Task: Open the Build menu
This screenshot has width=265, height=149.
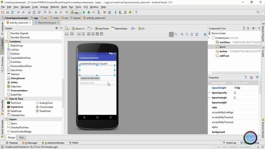Action: pyautogui.click(x=64, y=7)
